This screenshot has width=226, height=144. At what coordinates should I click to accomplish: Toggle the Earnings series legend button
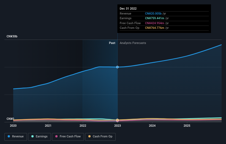tap(39, 137)
